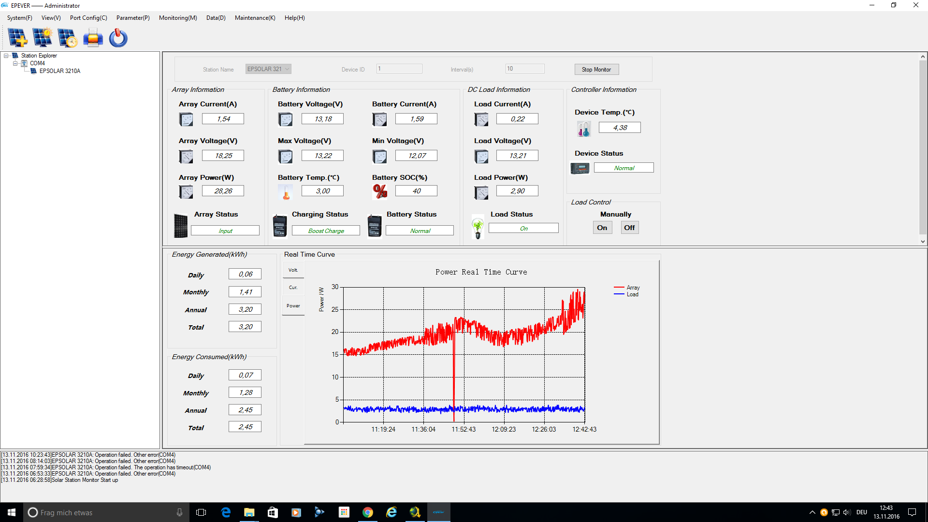Turn the load Off manually
This screenshot has width=928, height=522.
629,228
